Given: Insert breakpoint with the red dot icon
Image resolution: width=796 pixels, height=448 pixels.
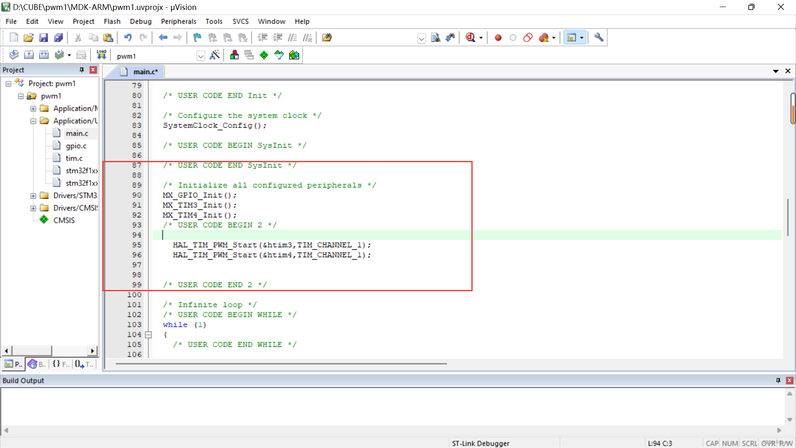Looking at the screenshot, I should (x=498, y=38).
